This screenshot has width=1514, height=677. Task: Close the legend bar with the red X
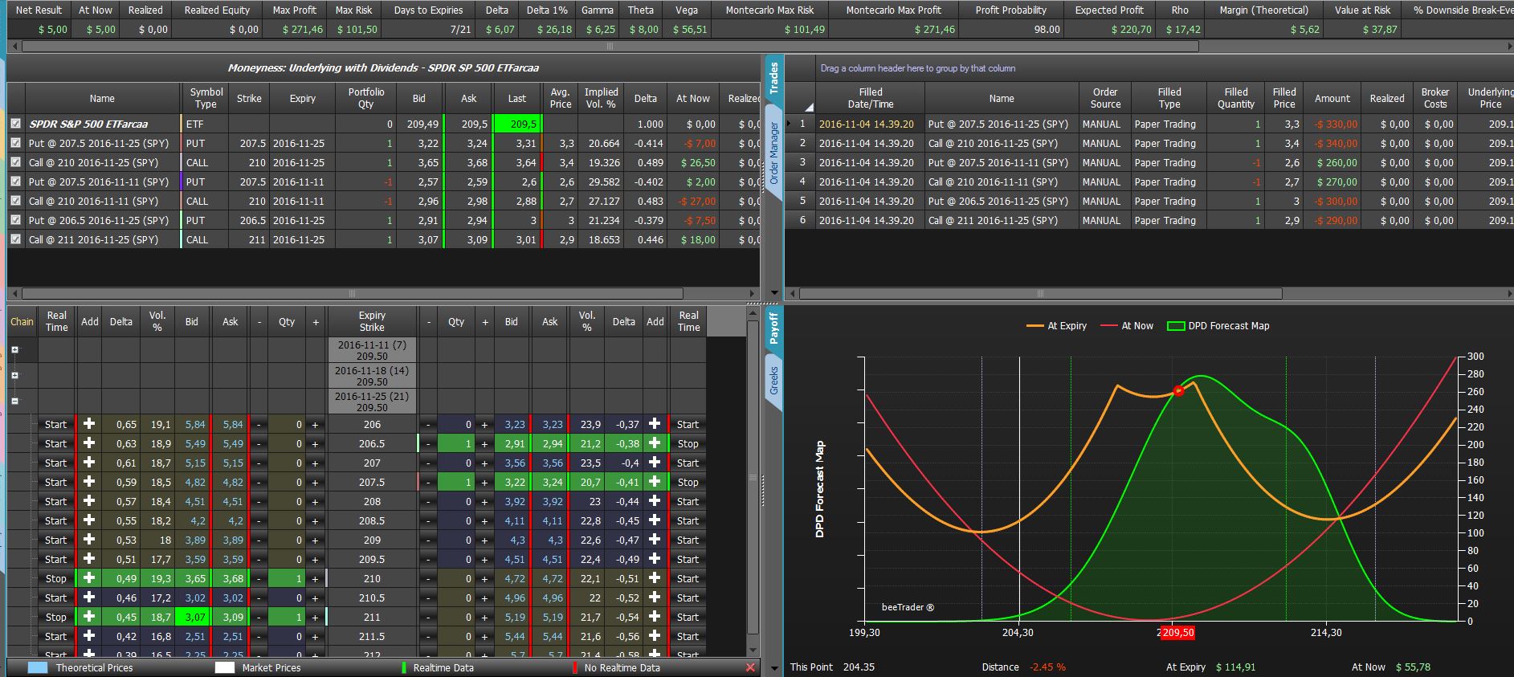[750, 667]
